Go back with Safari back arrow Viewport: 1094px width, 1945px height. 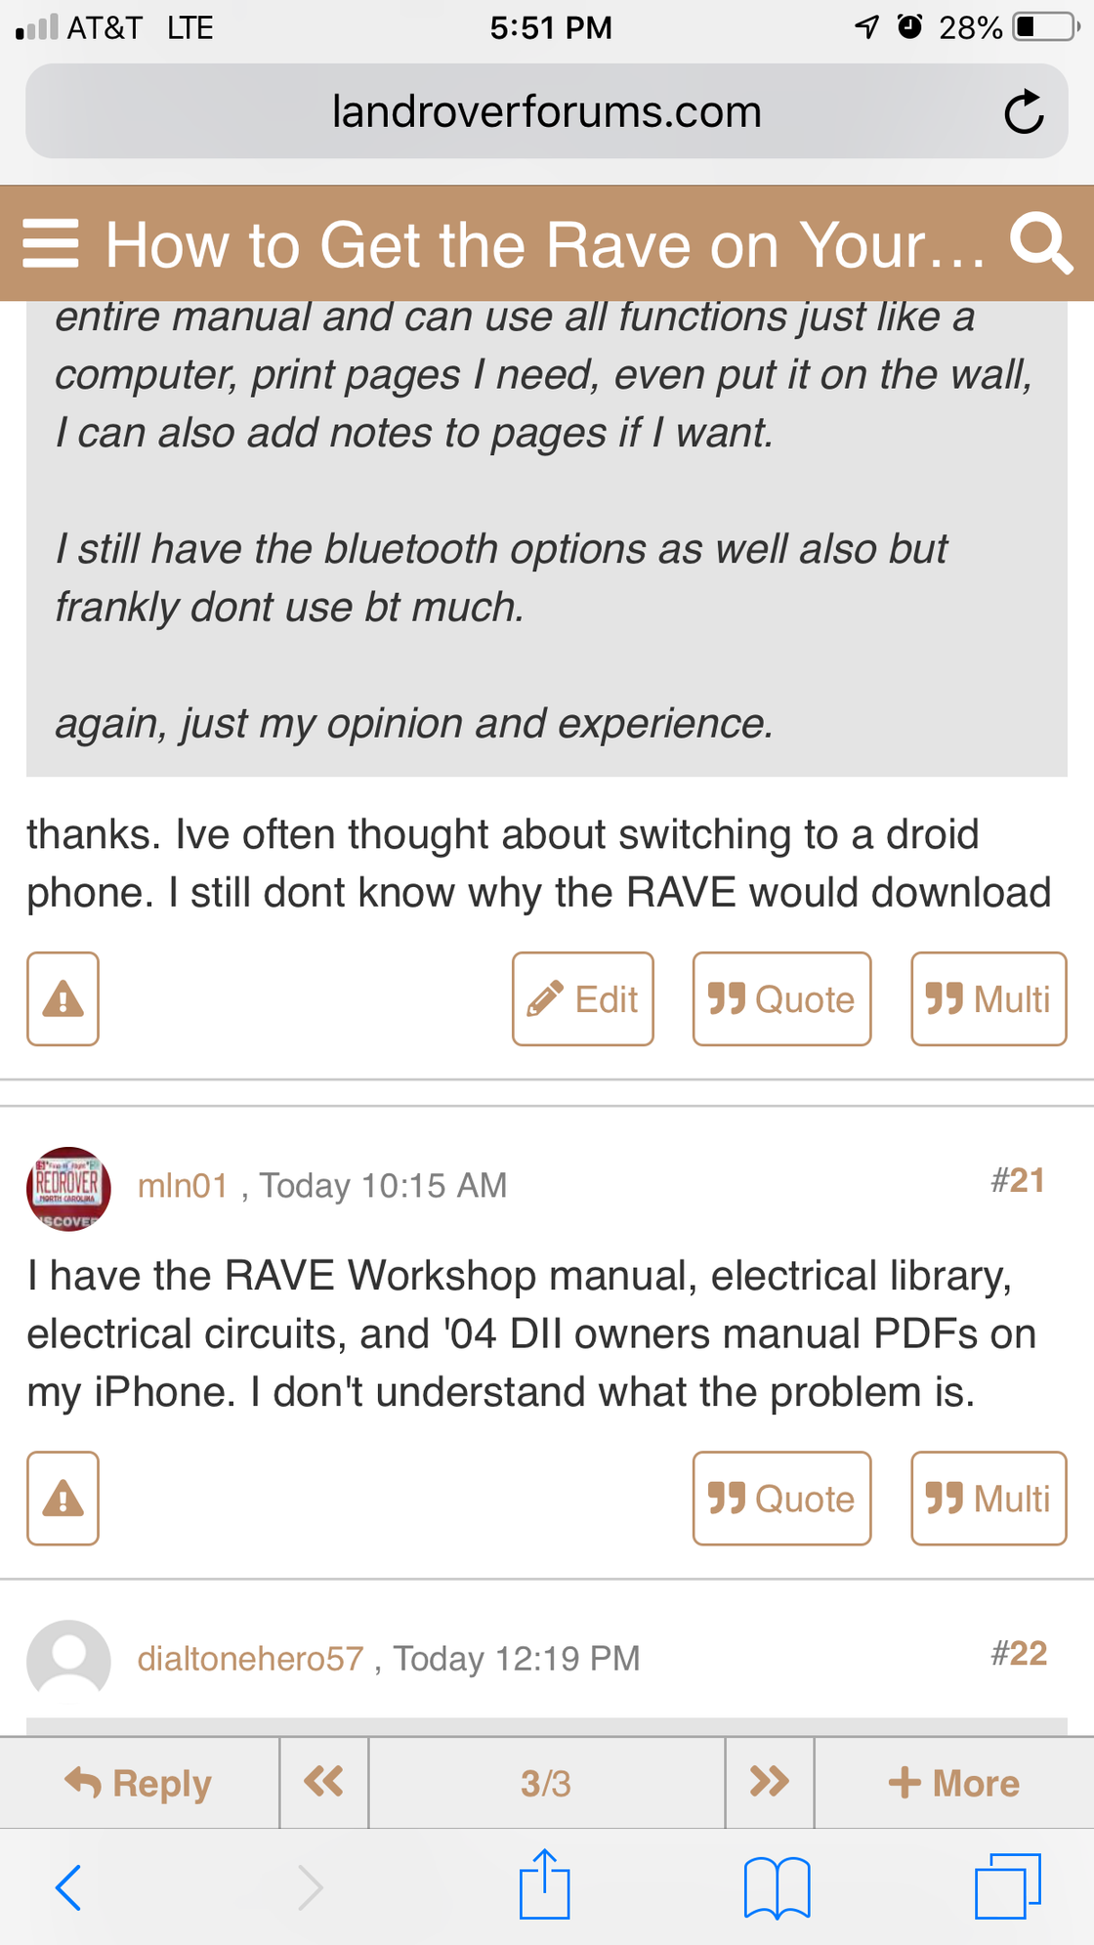[68, 1886]
